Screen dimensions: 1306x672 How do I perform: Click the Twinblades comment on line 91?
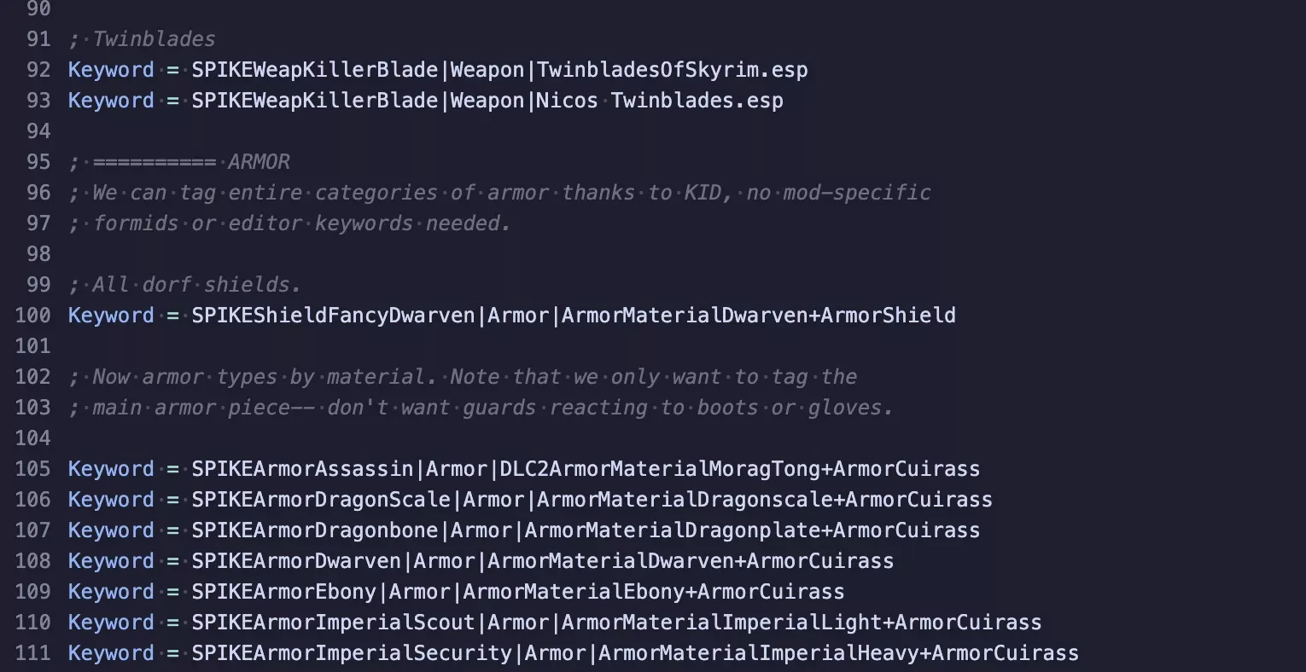tap(142, 39)
